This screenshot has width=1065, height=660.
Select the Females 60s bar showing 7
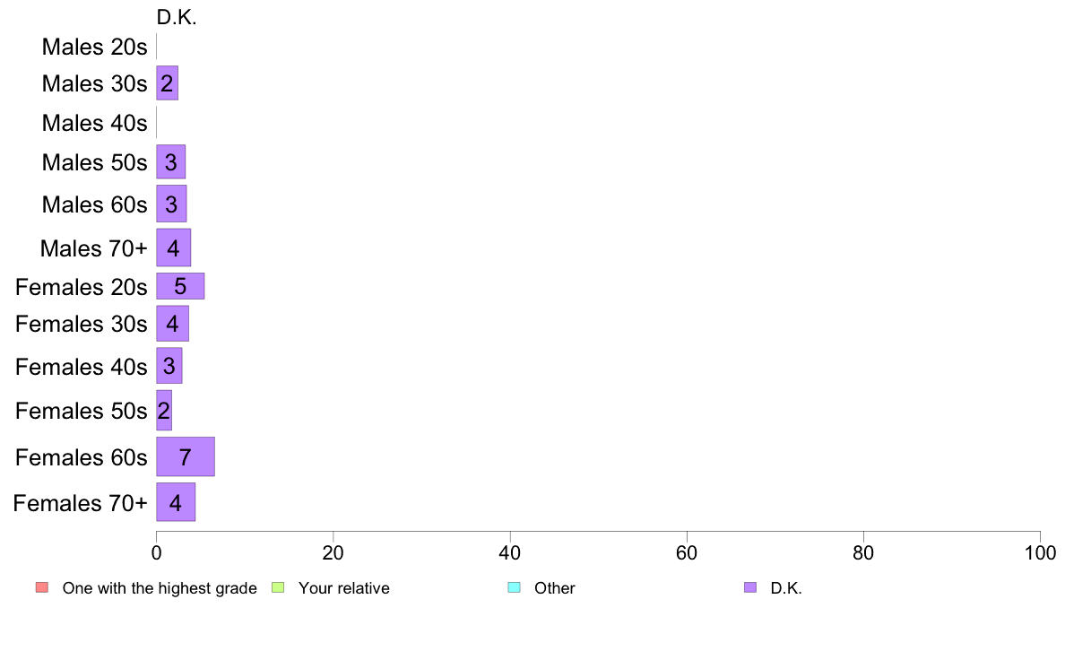pyautogui.click(x=186, y=456)
